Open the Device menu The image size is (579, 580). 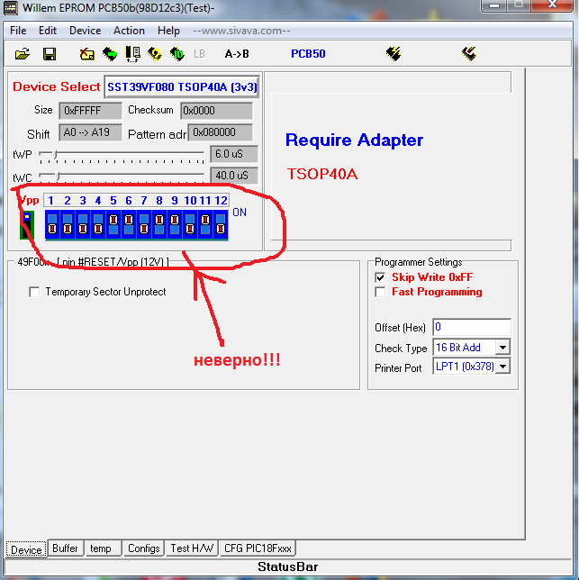click(85, 31)
